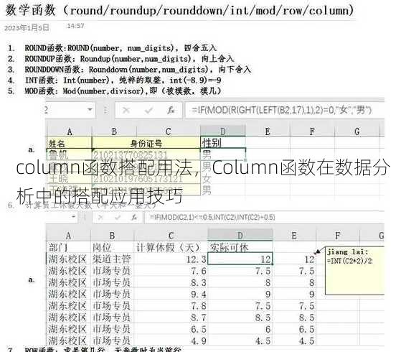Click the 实际可休 header cell
Screen dimensions: 406x352
pyautogui.click(x=240, y=247)
